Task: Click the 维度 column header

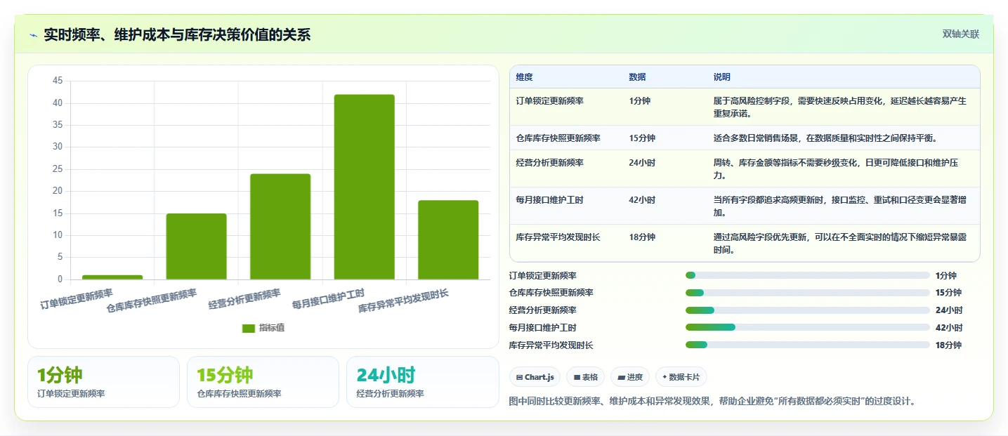Action: [x=524, y=77]
